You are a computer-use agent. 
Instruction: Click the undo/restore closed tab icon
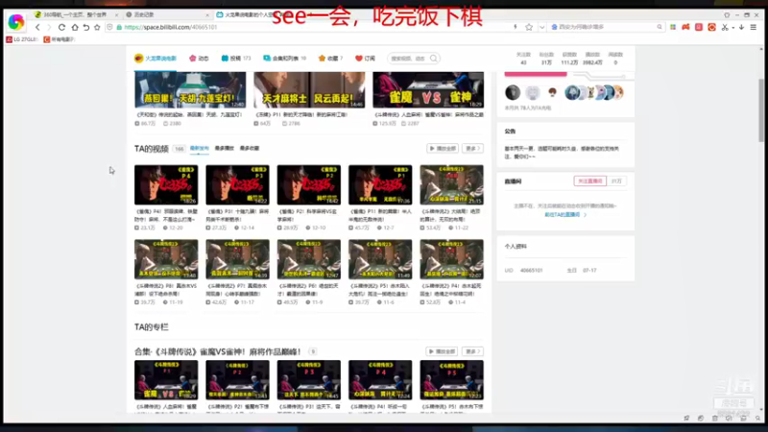click(86, 28)
